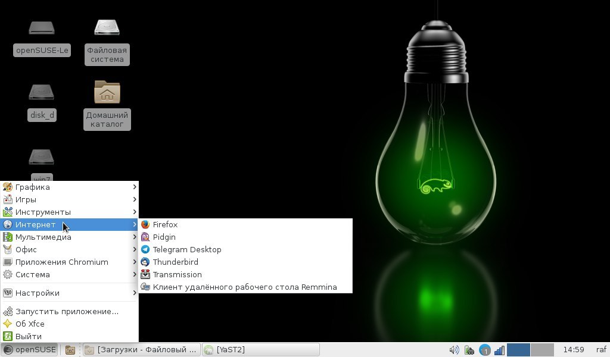Image resolution: width=610 pixels, height=357 pixels.
Task: Switch to Загрузки - Файловый window in taskbar
Action: coord(142,350)
